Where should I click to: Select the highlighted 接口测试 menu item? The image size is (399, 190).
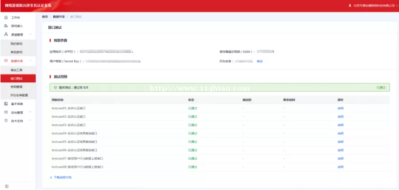click(18, 78)
